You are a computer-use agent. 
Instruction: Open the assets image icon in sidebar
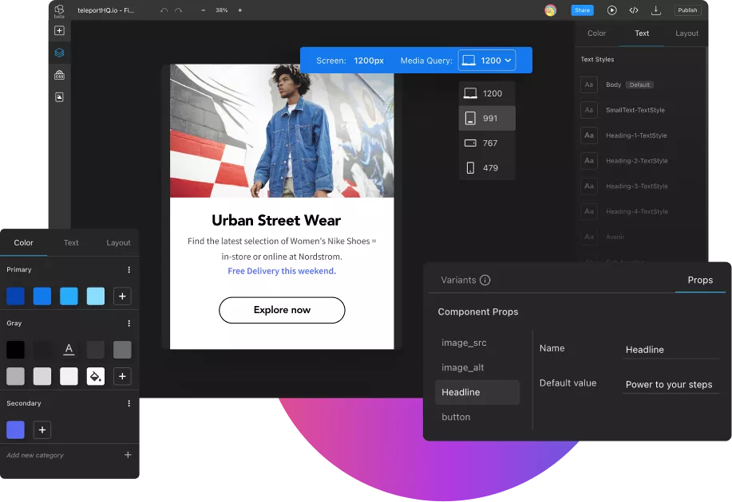pos(58,96)
